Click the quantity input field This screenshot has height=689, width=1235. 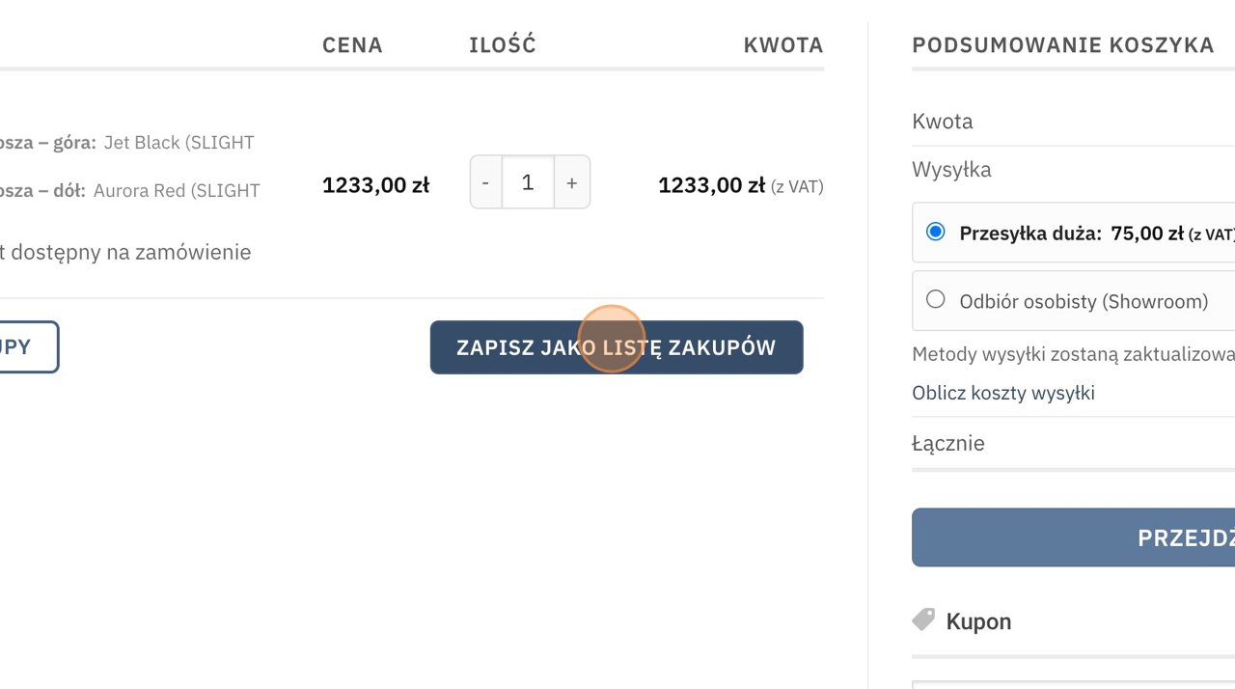(528, 182)
